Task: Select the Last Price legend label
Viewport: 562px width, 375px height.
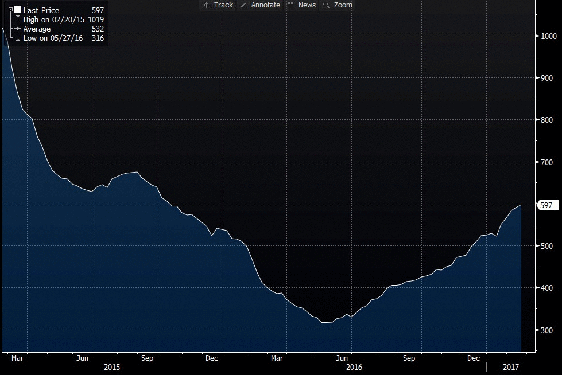Action: [41, 10]
